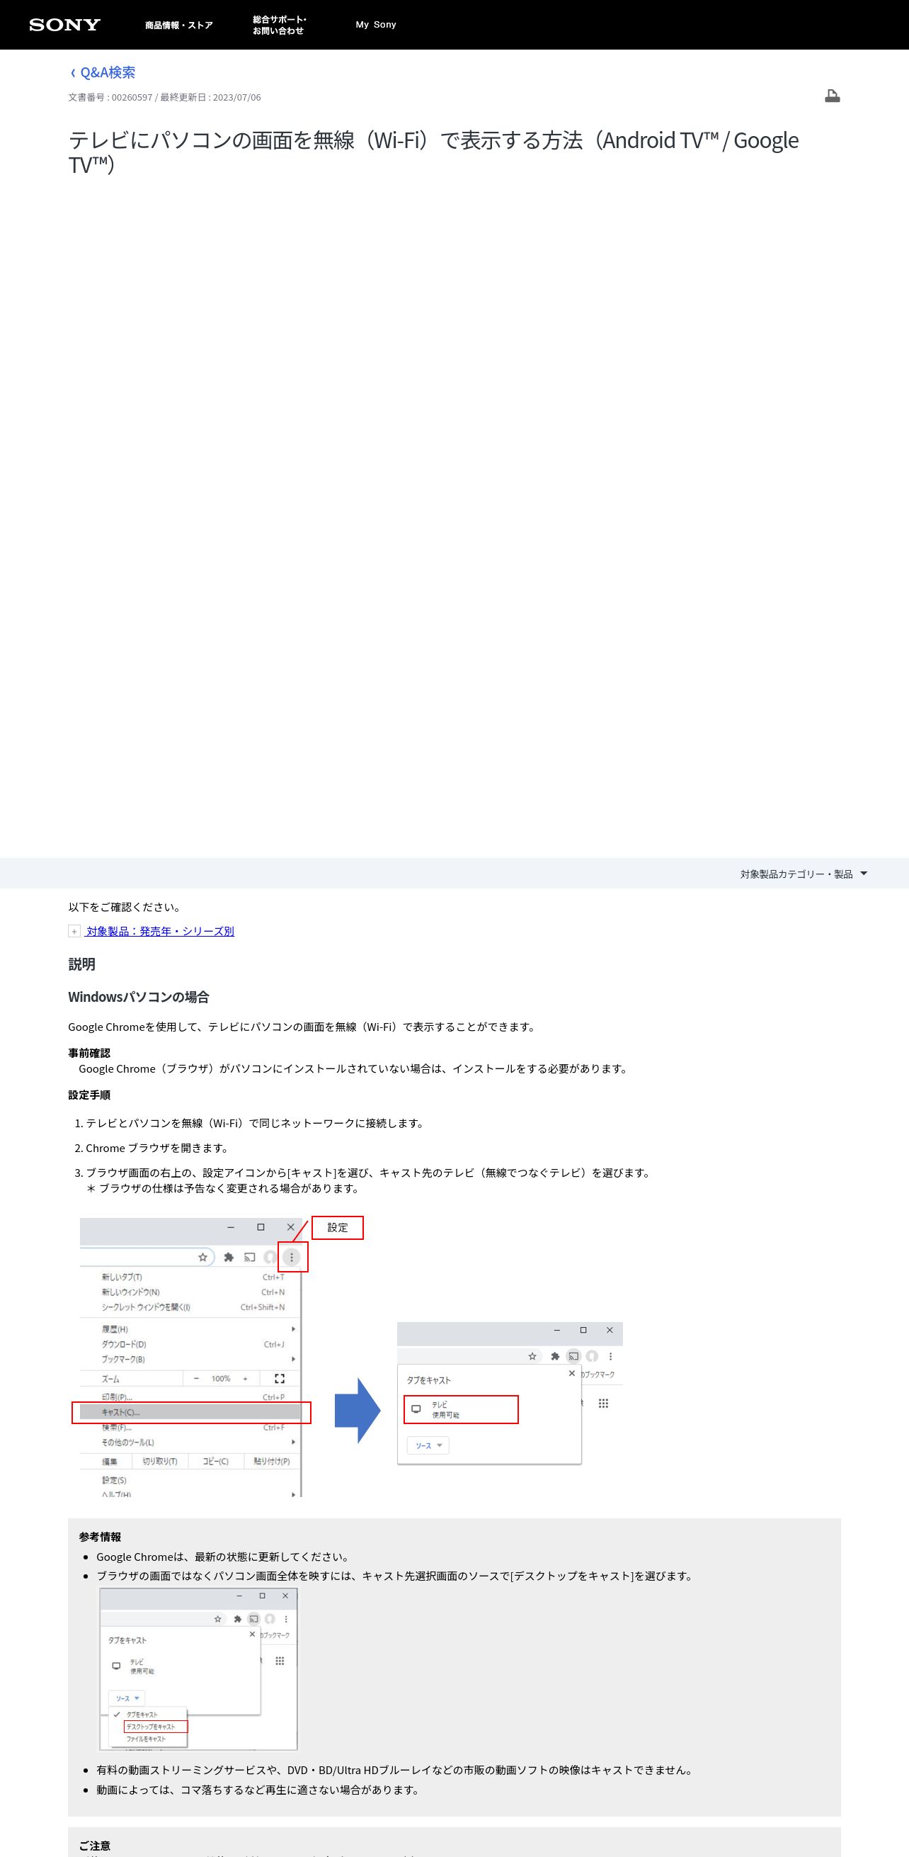Click the 参考情報 heading

tap(100, 1537)
